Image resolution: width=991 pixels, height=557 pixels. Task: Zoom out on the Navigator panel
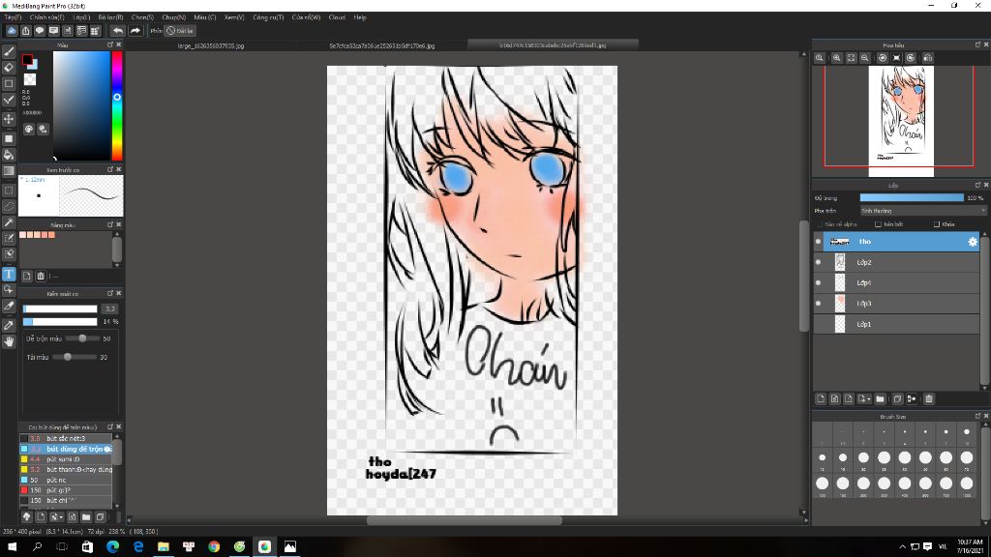tap(864, 57)
